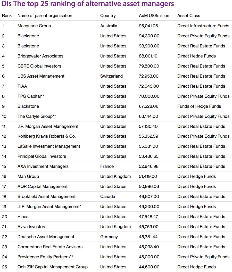The image size is (232, 272).
Task: Click the AuM value '94,300.00'
Action: coord(149,36)
